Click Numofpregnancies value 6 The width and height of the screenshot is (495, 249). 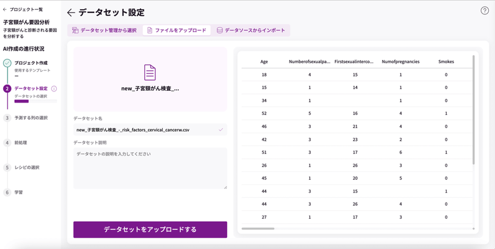click(400, 152)
